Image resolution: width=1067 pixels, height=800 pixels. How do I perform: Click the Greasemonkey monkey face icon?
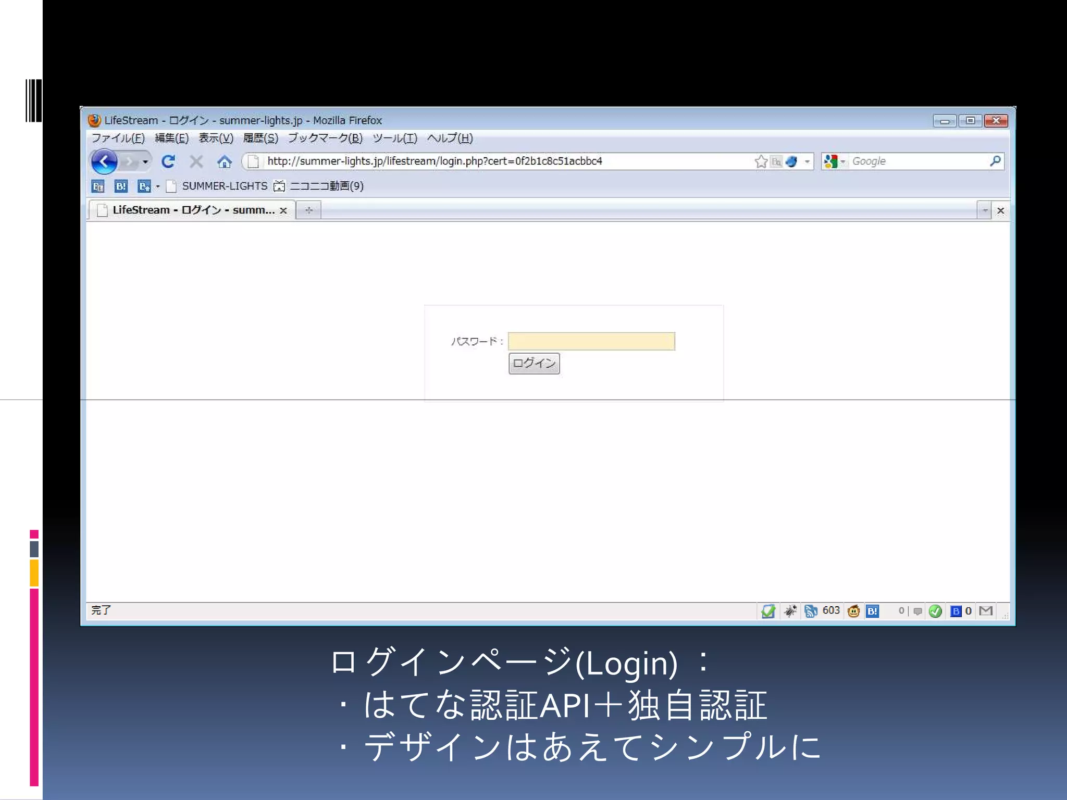point(853,611)
